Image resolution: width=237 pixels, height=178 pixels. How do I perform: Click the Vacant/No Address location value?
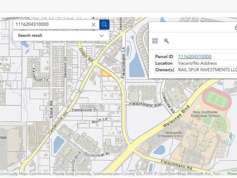pos(197,63)
